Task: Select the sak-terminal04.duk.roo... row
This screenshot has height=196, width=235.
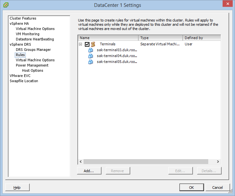Action: click(117, 56)
